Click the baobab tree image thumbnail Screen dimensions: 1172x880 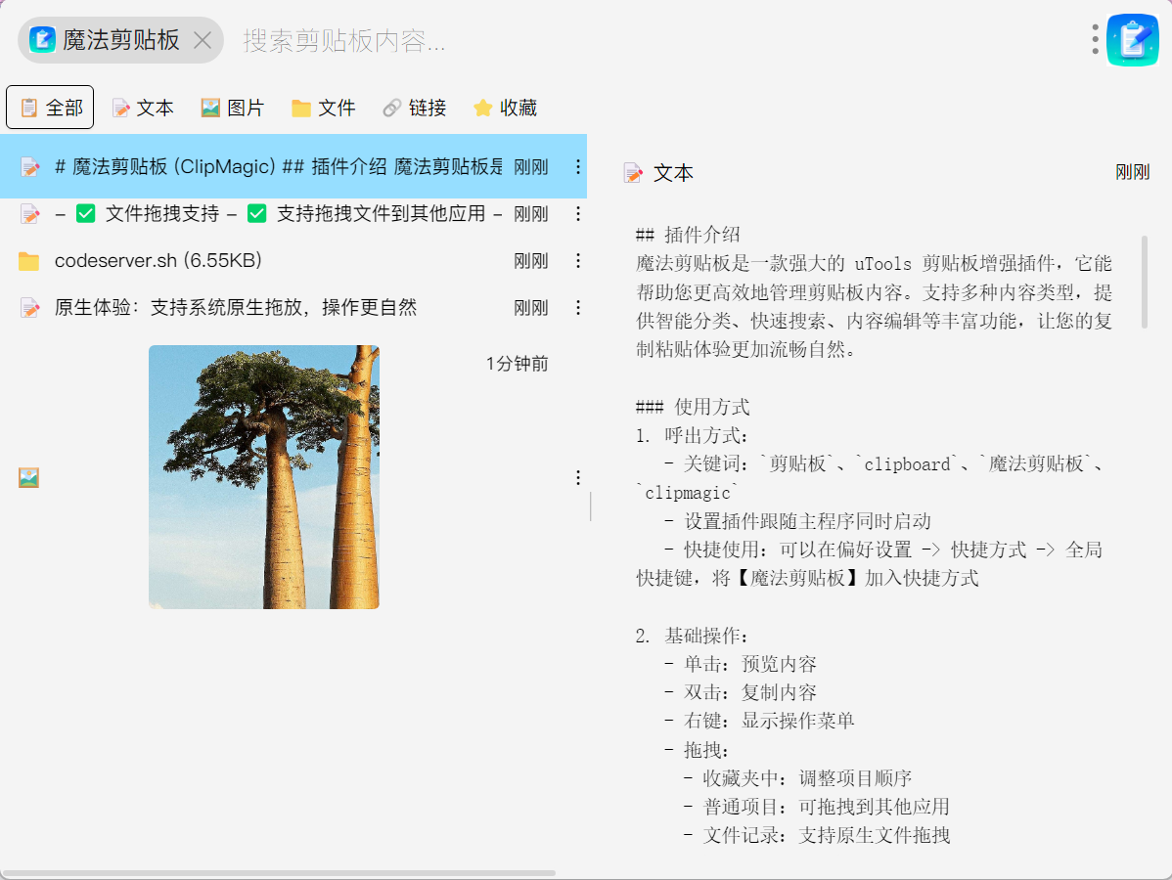(x=264, y=476)
